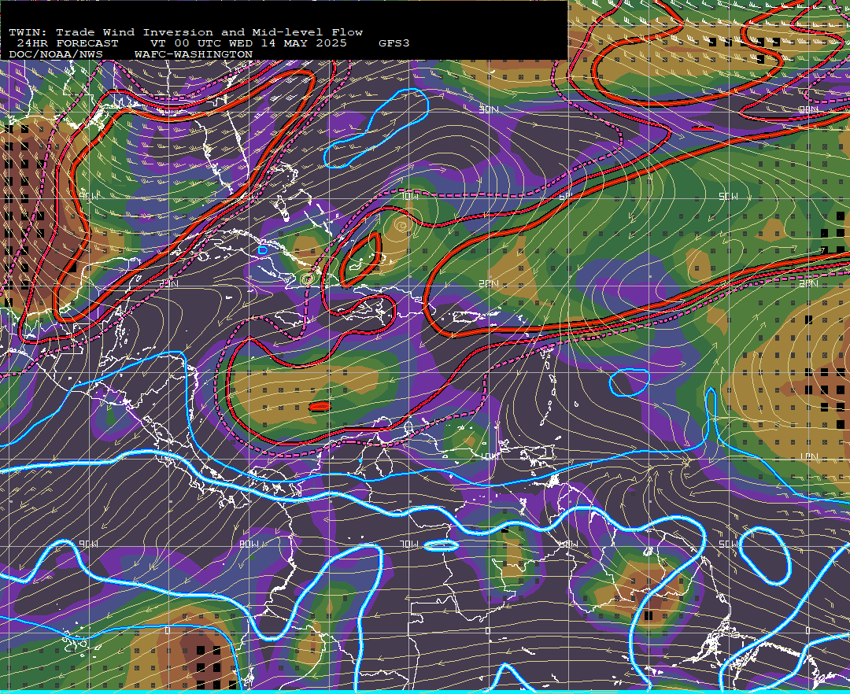Click the concentric circle vortex east of the Bahamas
The width and height of the screenshot is (850, 694).
tap(401, 225)
